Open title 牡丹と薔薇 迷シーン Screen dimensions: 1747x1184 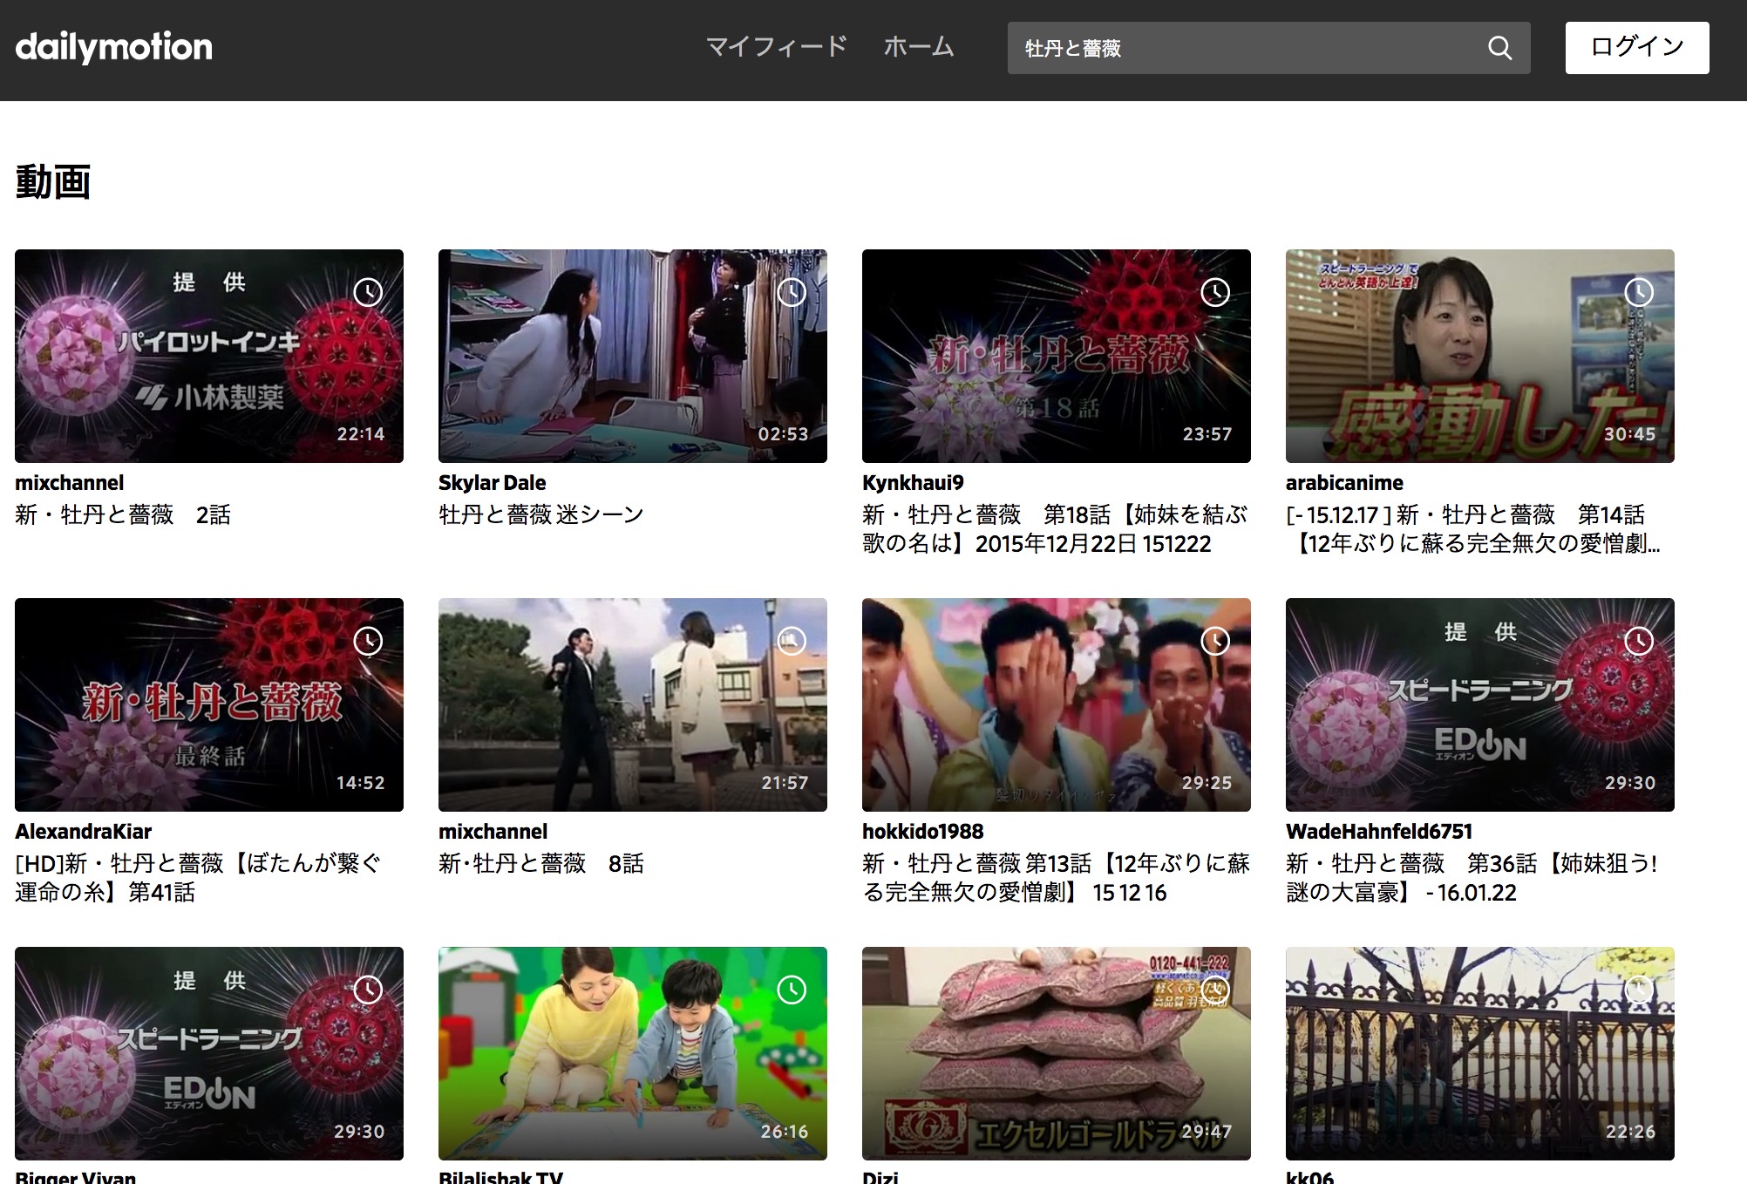tap(541, 515)
